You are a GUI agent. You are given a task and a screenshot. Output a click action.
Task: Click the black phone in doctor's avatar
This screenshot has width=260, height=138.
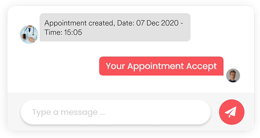coord(24,36)
